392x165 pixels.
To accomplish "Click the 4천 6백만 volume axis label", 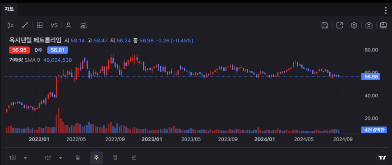I will [x=374, y=130].
